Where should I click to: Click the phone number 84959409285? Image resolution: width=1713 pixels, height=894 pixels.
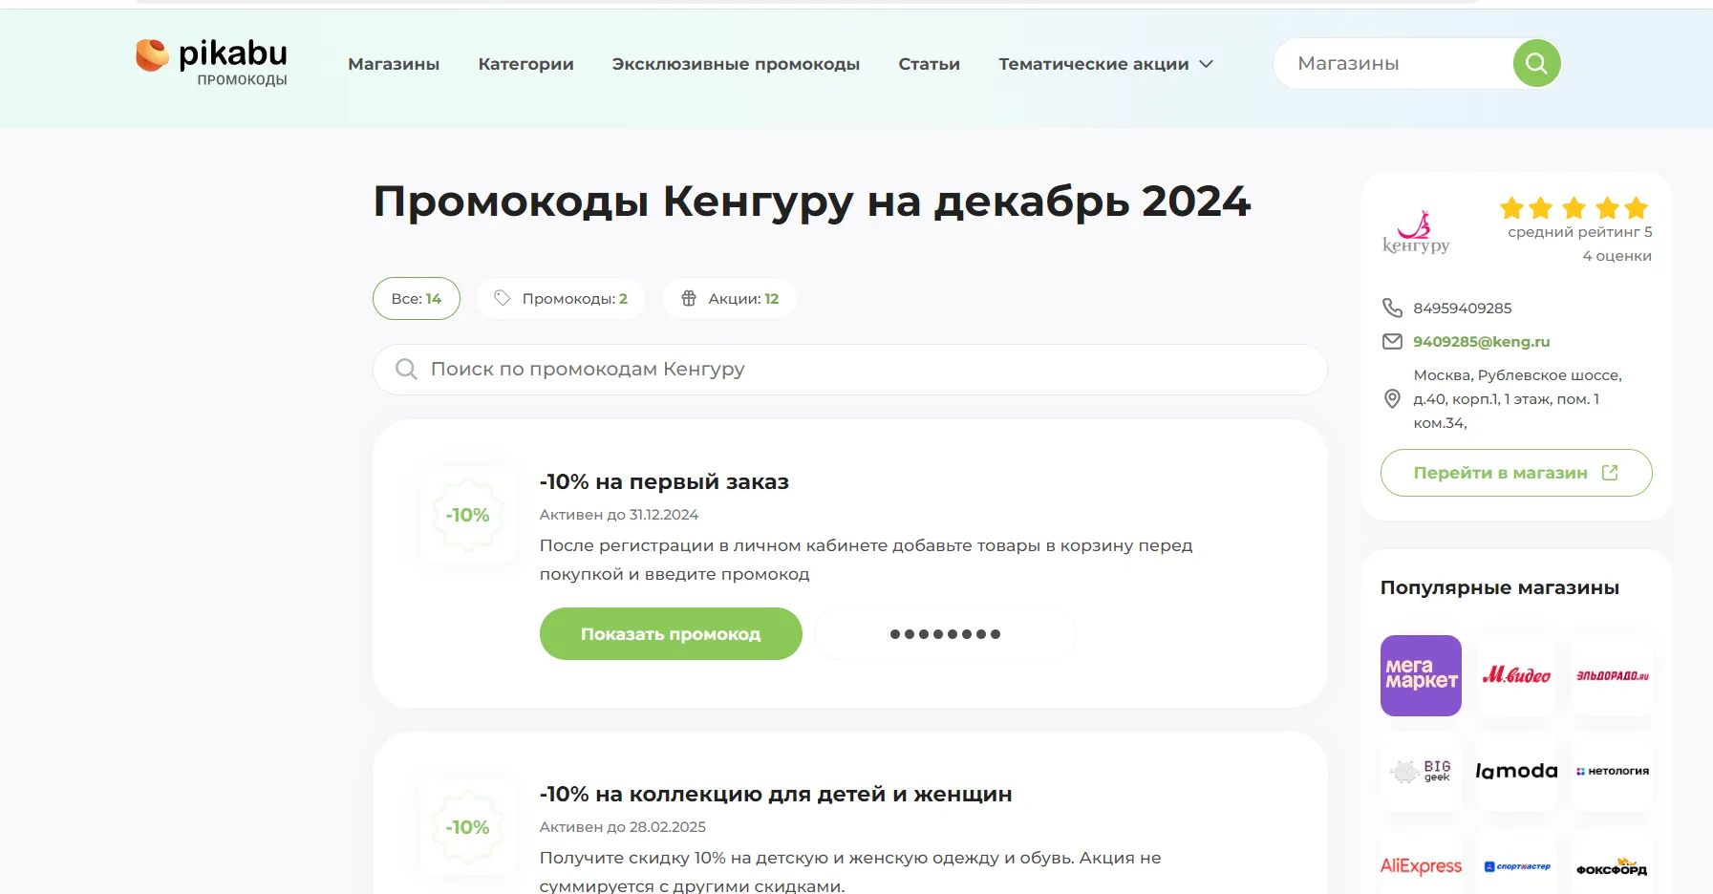tap(1462, 308)
